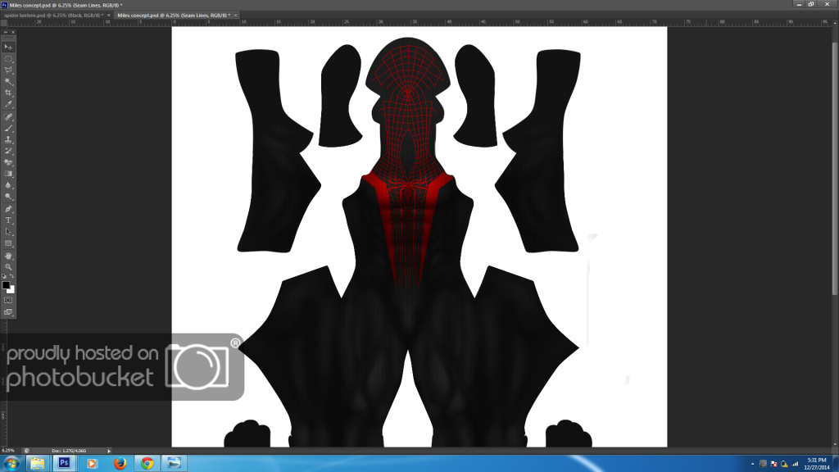
Task: Collapse the tools panel with double arrows
Action: point(6,33)
